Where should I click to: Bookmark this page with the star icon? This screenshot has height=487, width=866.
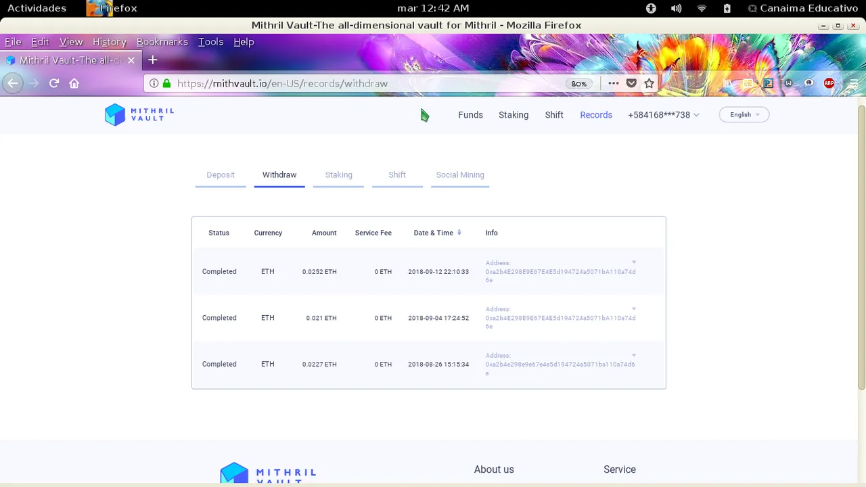coord(649,83)
